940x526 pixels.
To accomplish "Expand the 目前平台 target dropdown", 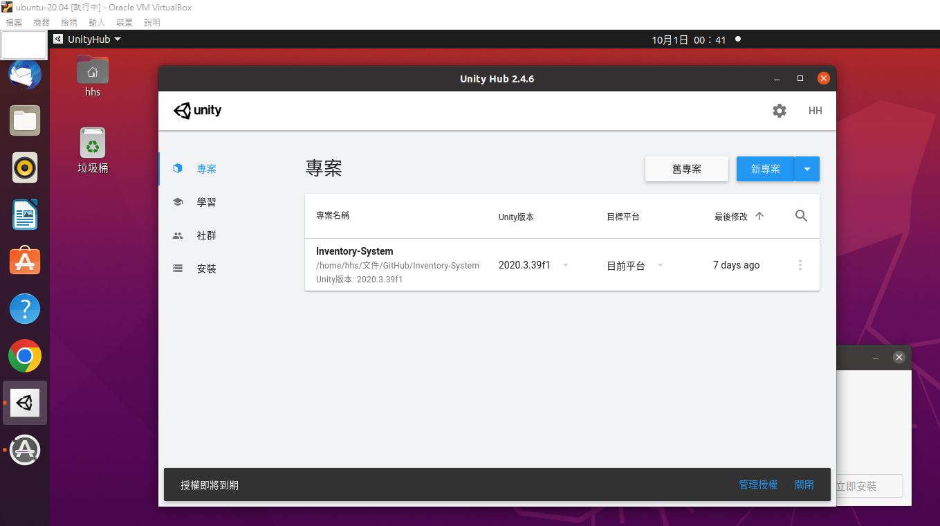I will point(660,265).
